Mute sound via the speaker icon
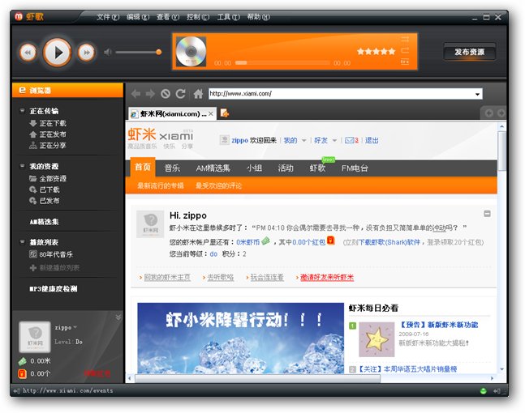The width and height of the screenshot is (525, 413). [x=107, y=52]
